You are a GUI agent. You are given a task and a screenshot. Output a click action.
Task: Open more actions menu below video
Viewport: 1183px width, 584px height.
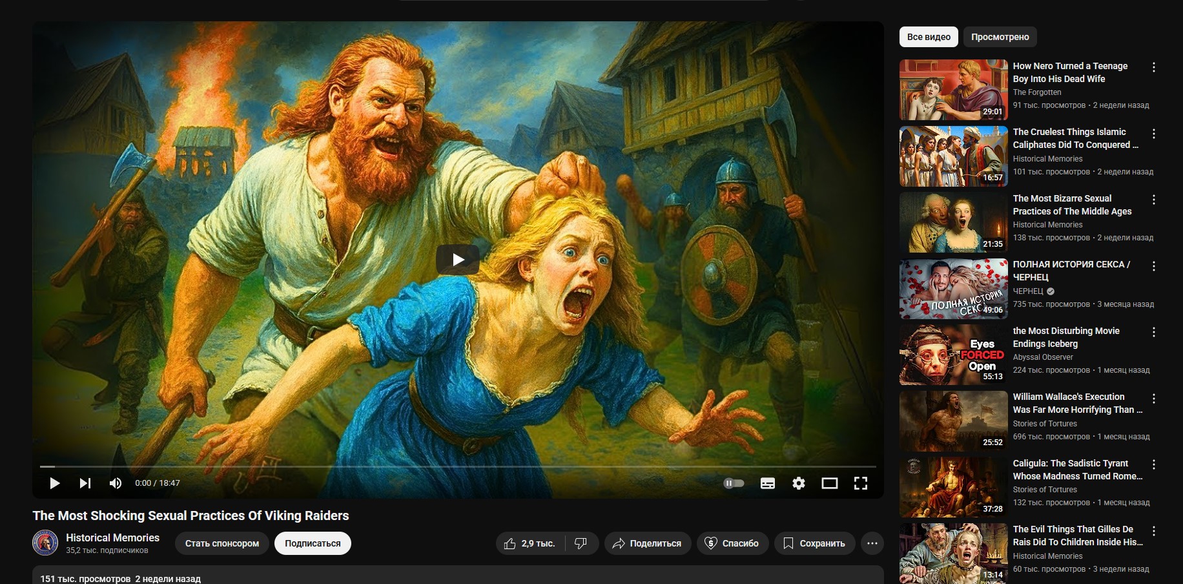[x=872, y=543]
